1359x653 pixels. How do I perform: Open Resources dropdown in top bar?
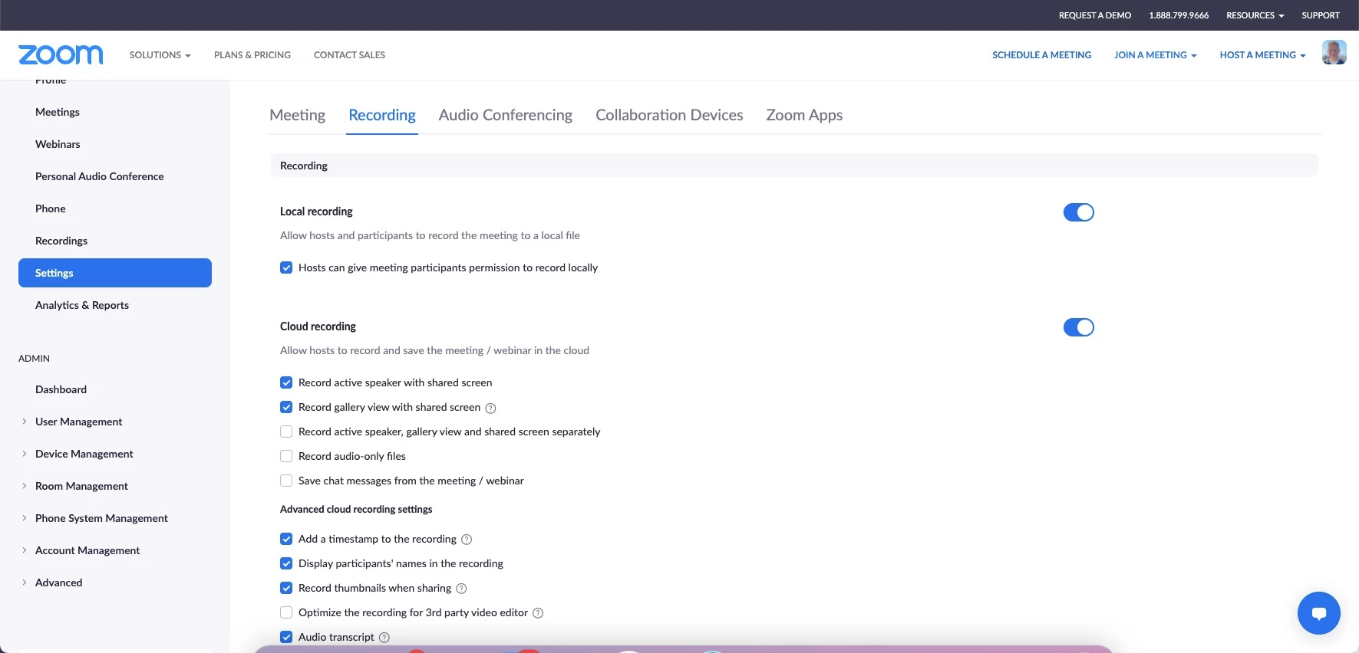click(x=1255, y=15)
